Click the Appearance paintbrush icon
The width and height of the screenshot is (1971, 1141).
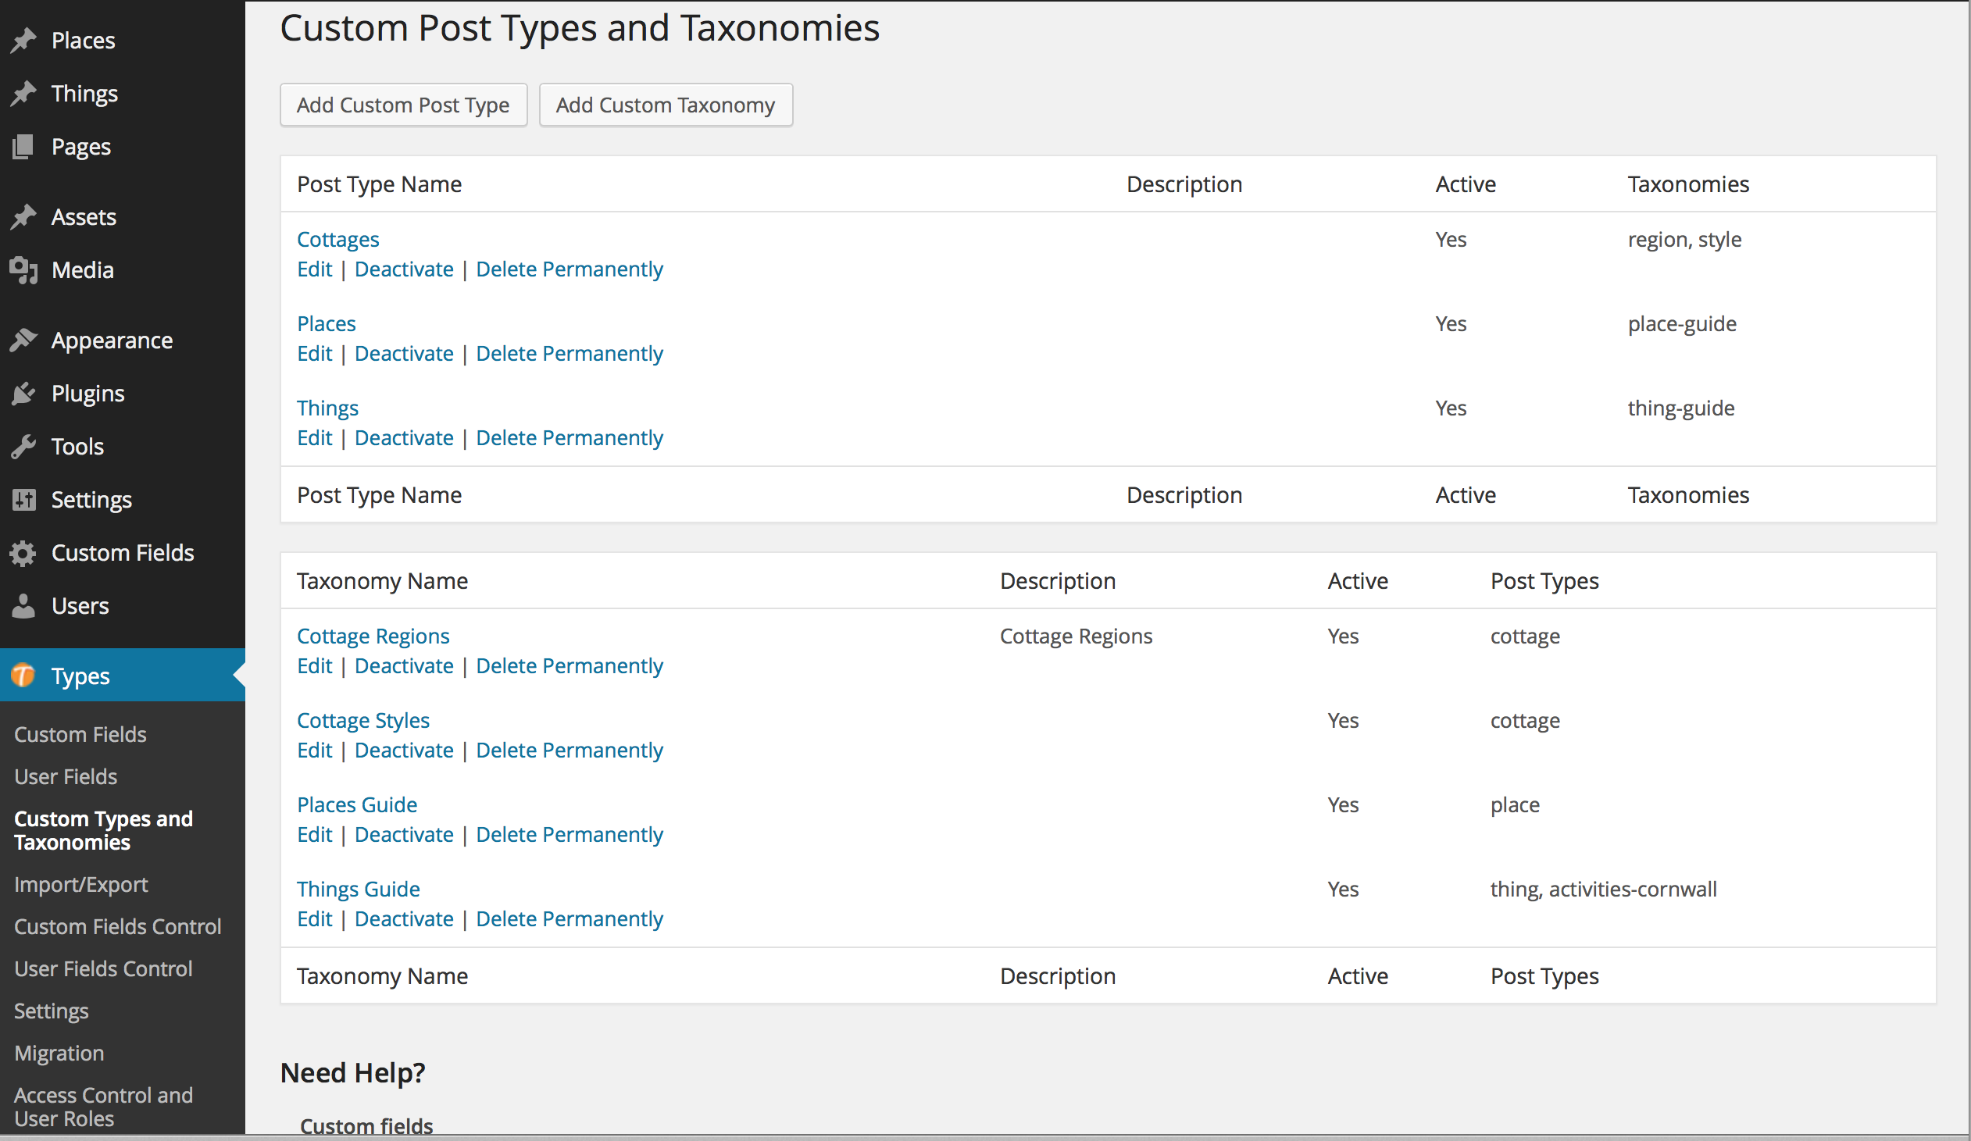pyautogui.click(x=23, y=341)
